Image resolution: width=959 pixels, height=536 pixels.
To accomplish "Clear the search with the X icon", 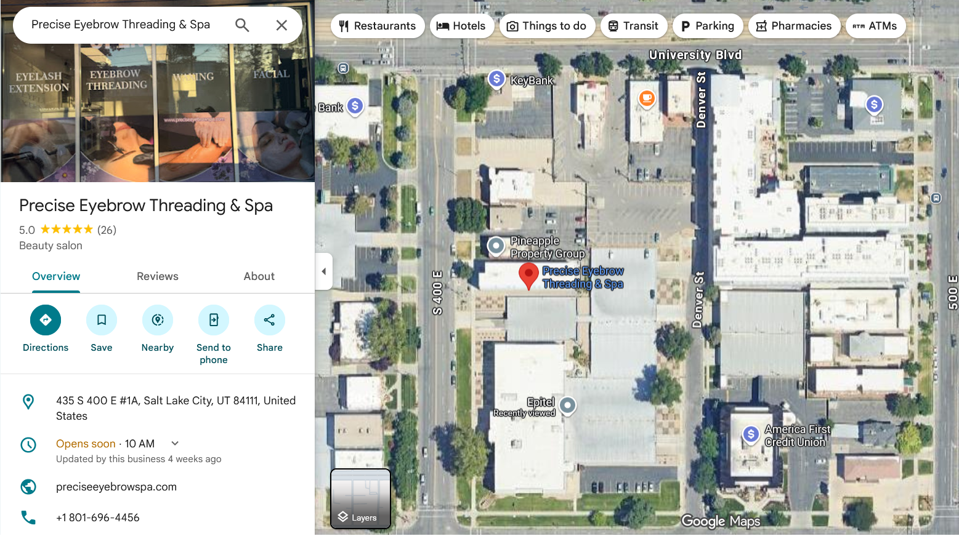I will pyautogui.click(x=281, y=25).
